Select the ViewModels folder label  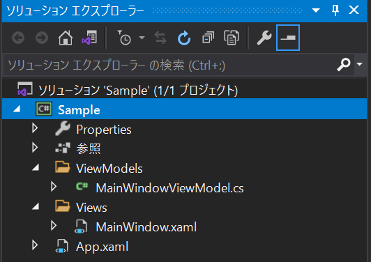point(109,169)
